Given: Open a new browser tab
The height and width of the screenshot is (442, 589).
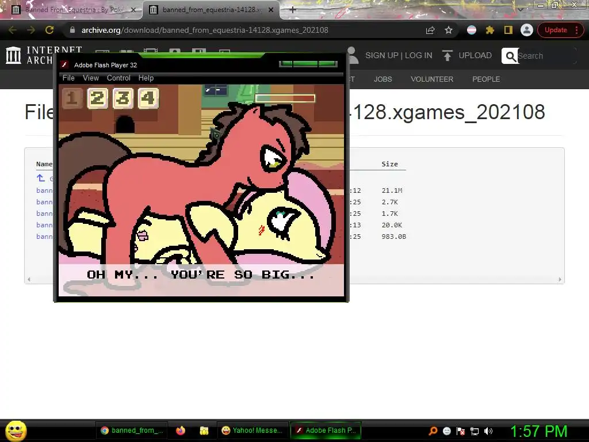Looking at the screenshot, I should 293,10.
